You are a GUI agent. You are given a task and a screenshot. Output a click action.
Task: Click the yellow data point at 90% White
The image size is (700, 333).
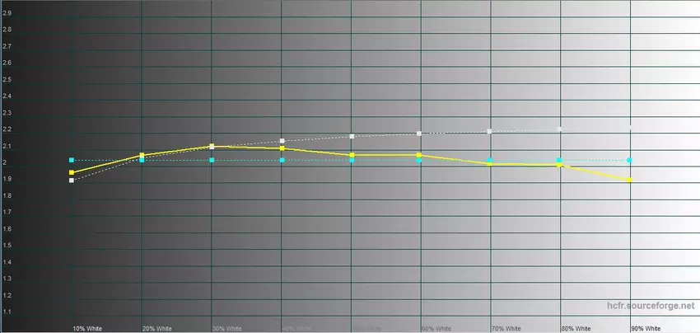(630, 179)
